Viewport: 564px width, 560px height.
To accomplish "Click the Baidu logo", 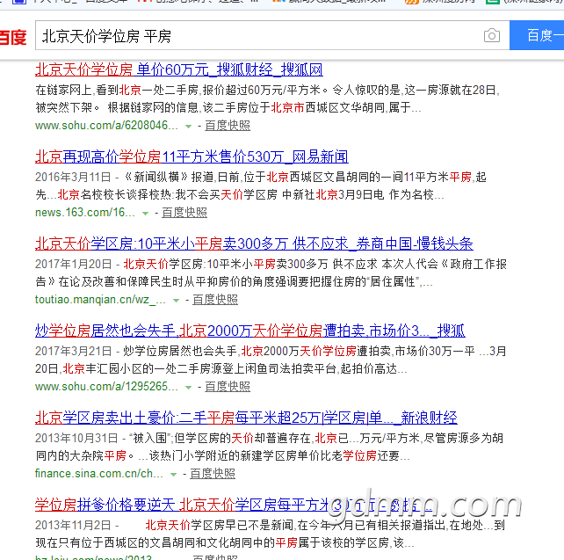I will (13, 38).
